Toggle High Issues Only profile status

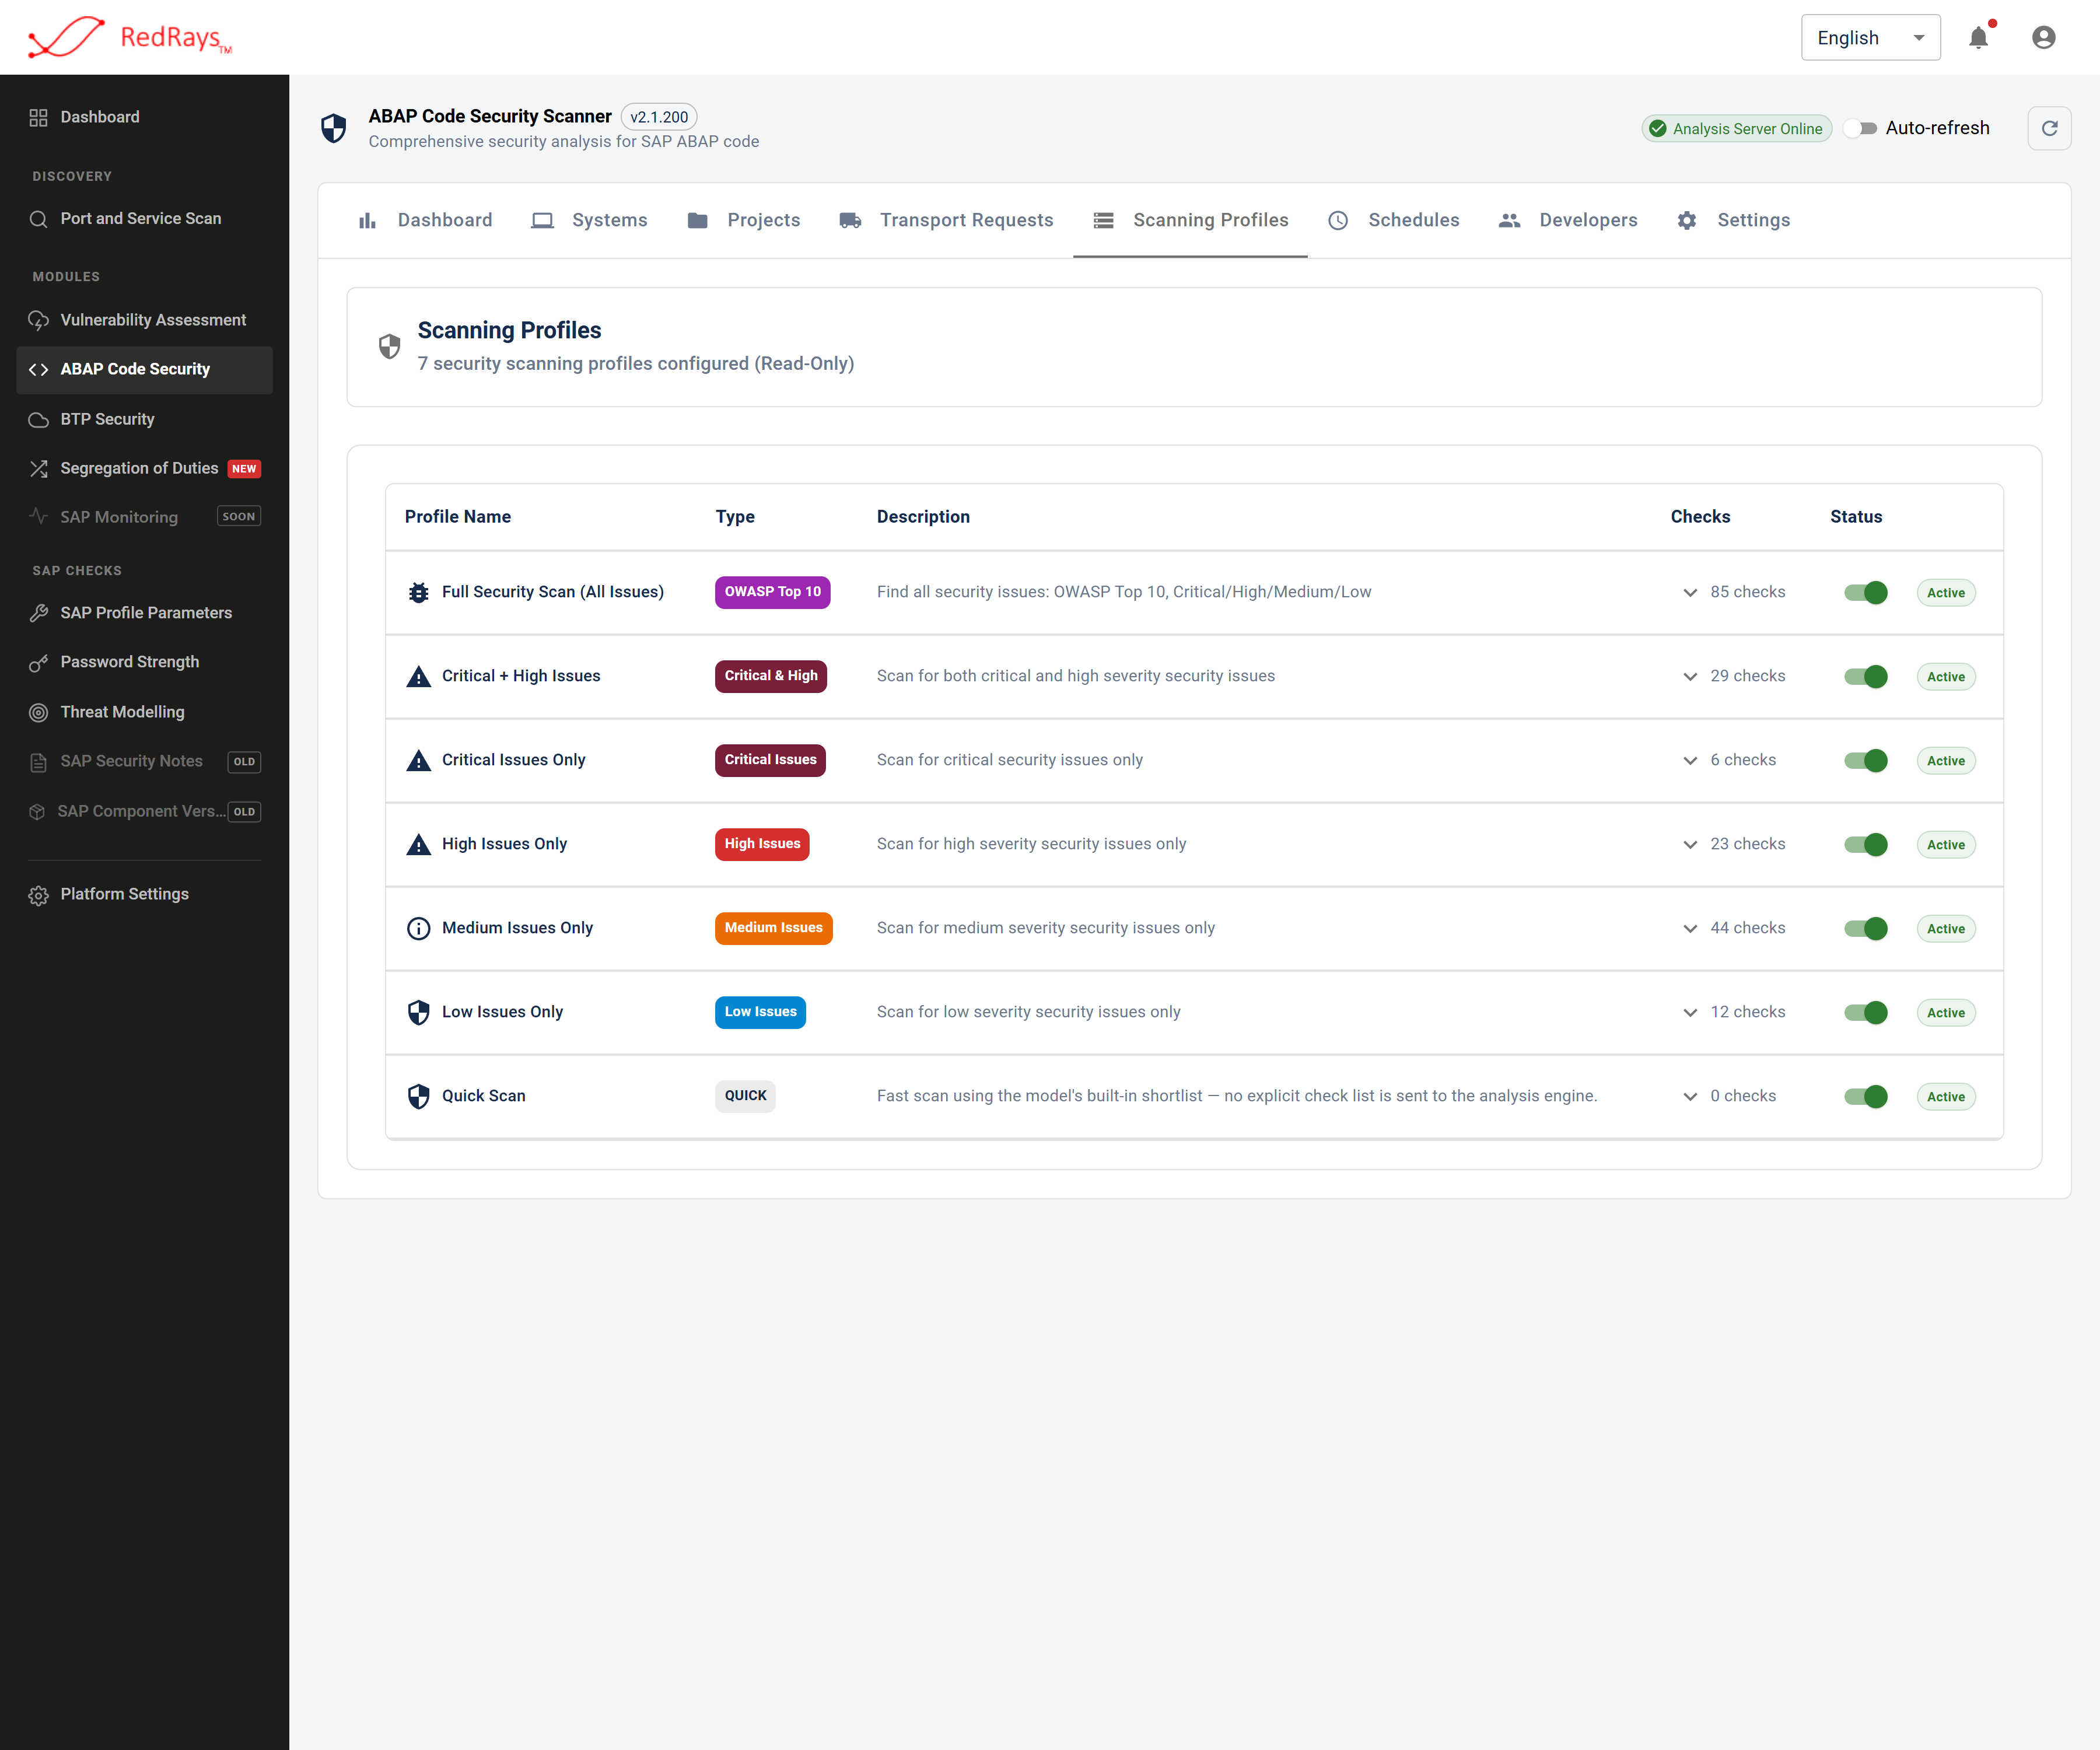[1866, 844]
